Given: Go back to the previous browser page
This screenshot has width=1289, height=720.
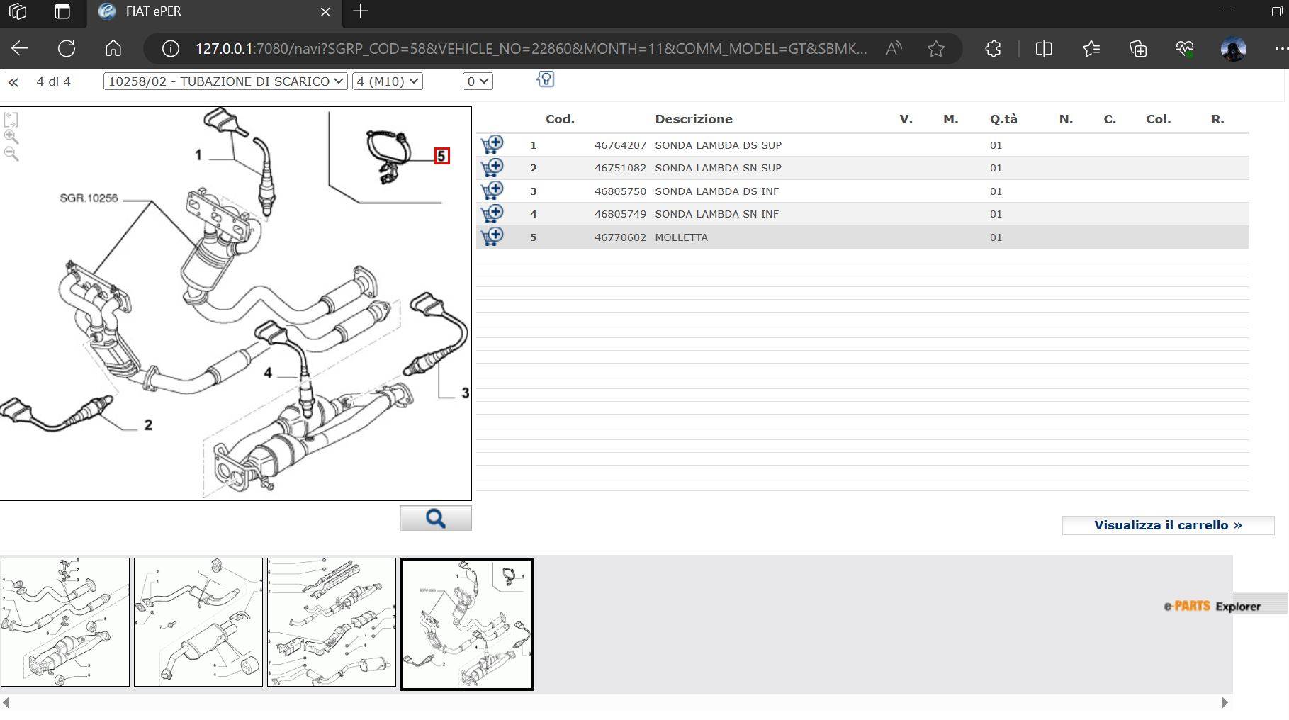Looking at the screenshot, I should (20, 48).
